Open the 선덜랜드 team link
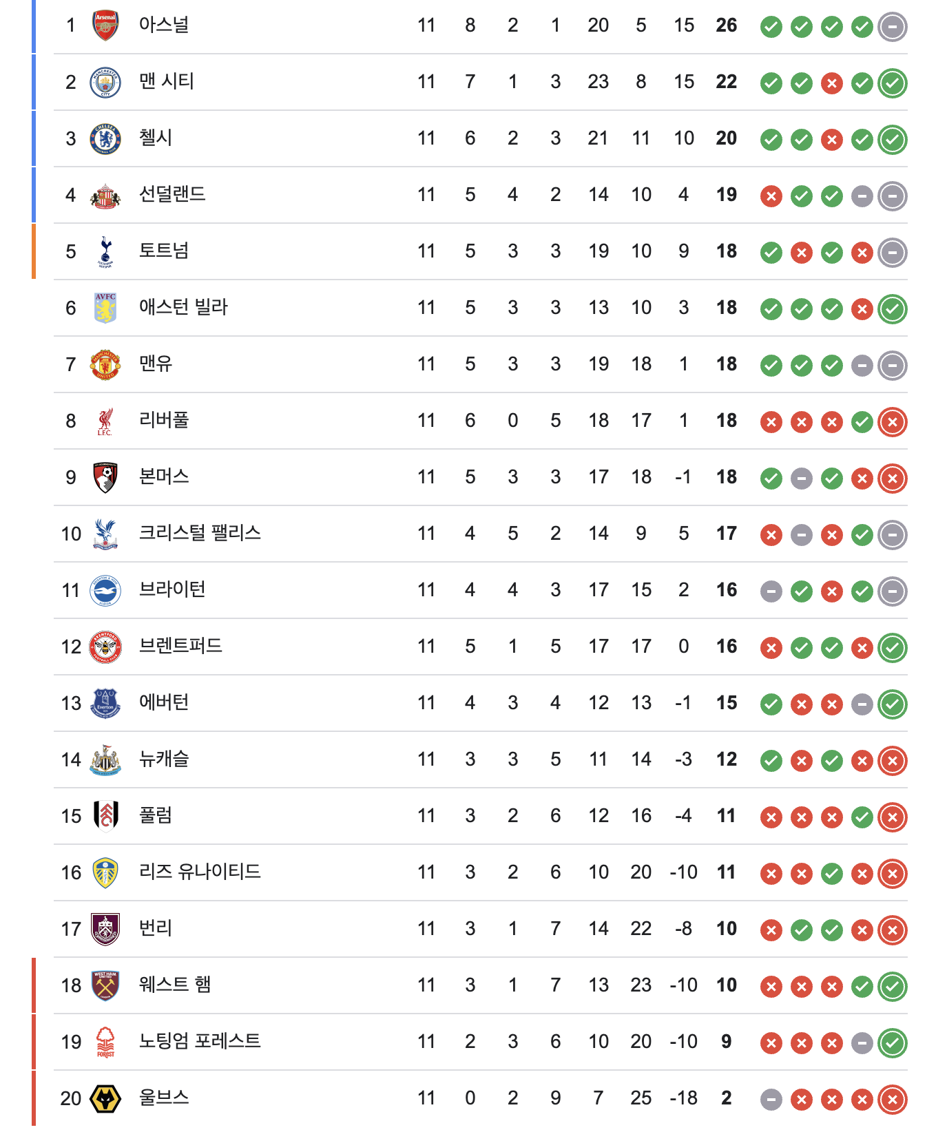The image size is (947, 1132). pos(172,195)
